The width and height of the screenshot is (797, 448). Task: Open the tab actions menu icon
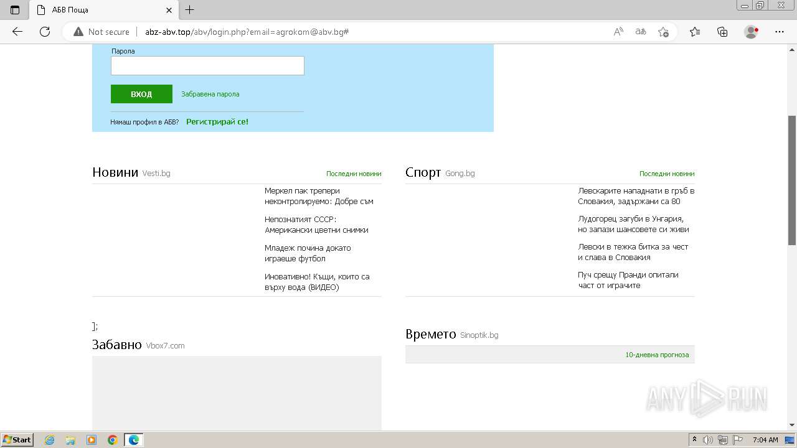[15, 10]
